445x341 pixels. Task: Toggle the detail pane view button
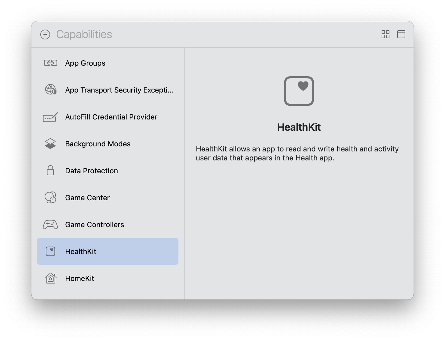401,34
